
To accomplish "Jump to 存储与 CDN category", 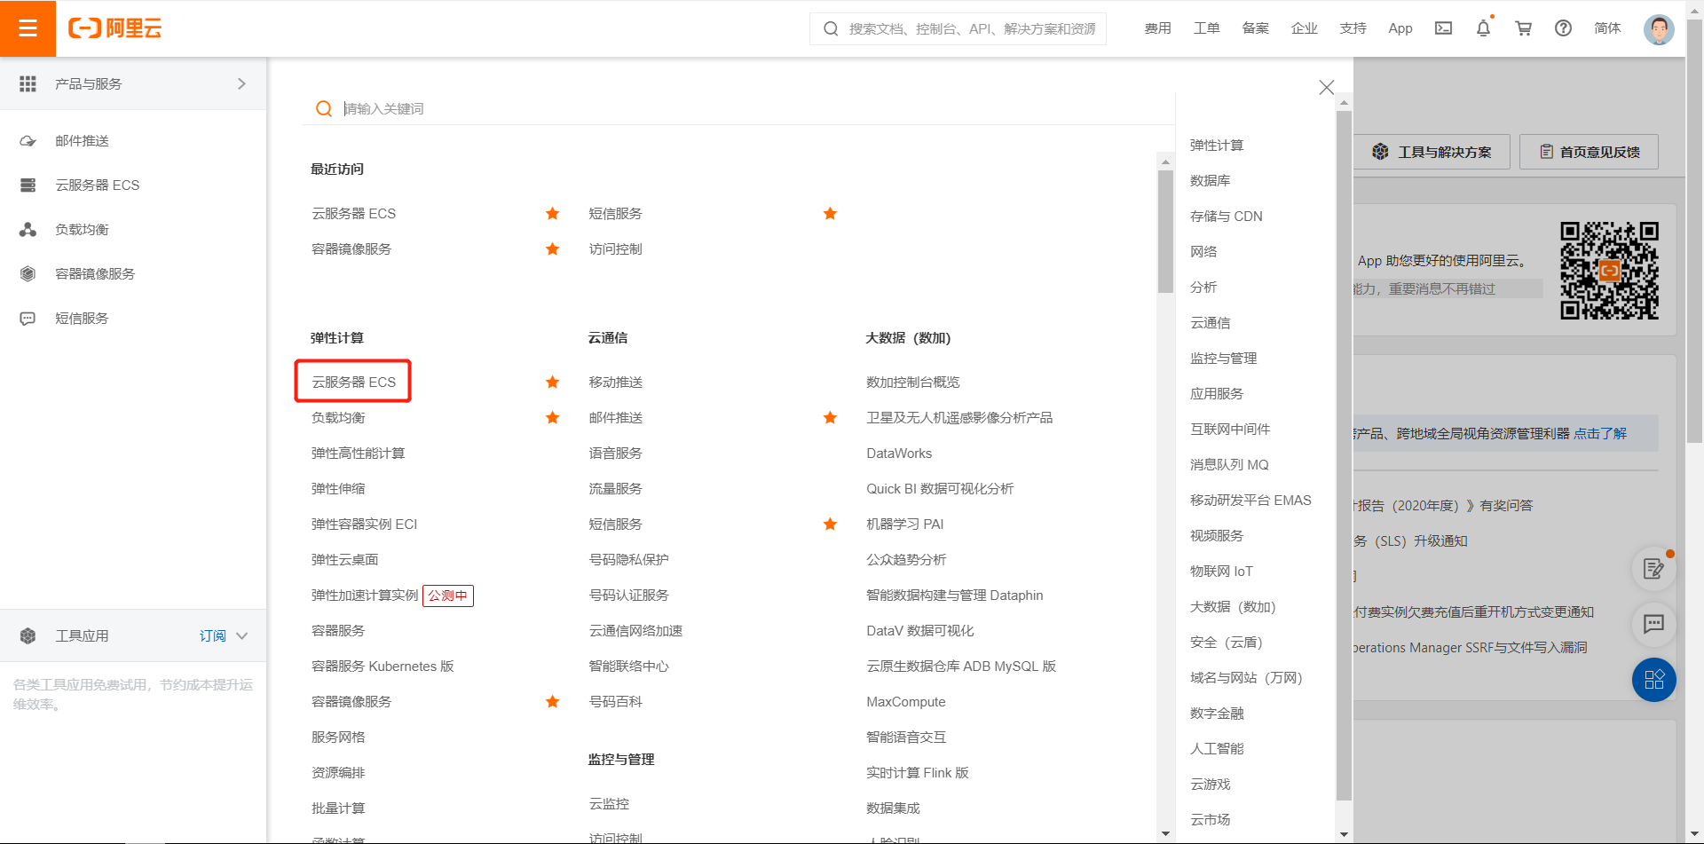I will (1227, 217).
